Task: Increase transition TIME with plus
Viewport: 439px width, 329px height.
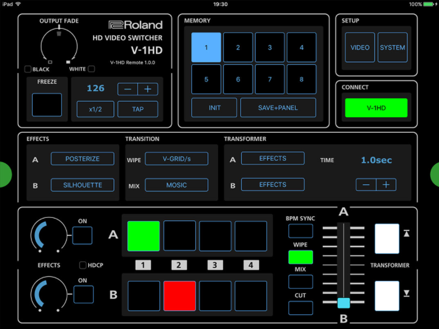Action: (386, 184)
